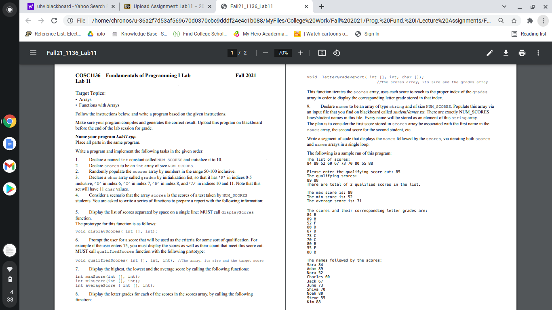Download the PDF file
The height and width of the screenshot is (310, 552).
point(506,53)
